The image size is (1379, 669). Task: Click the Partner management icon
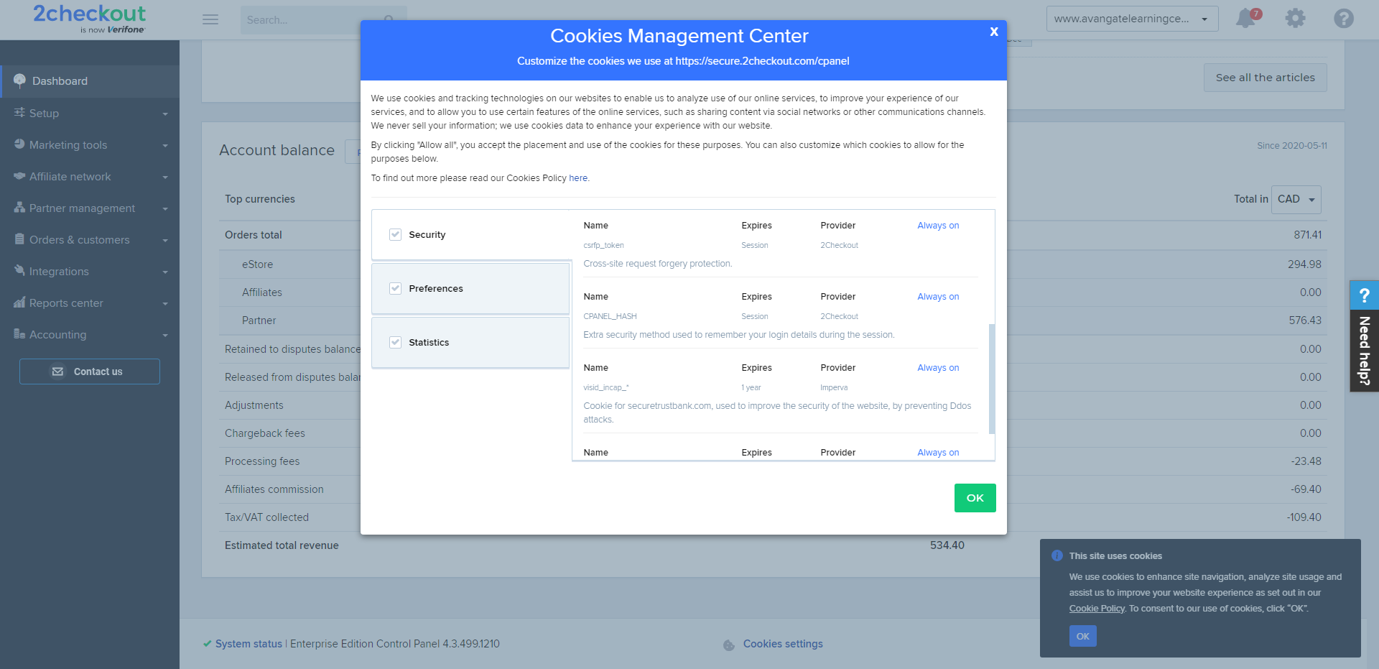[19, 208]
